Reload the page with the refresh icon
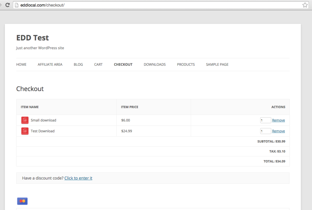Image resolution: width=312 pixels, height=210 pixels. pos(8,5)
